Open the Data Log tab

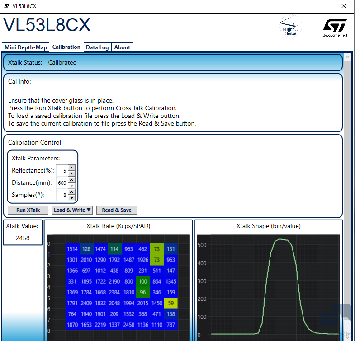(x=97, y=47)
